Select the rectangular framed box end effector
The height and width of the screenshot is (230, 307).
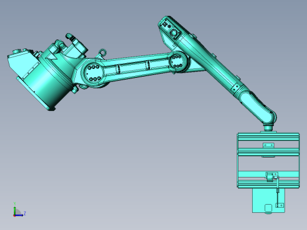[269, 160]
